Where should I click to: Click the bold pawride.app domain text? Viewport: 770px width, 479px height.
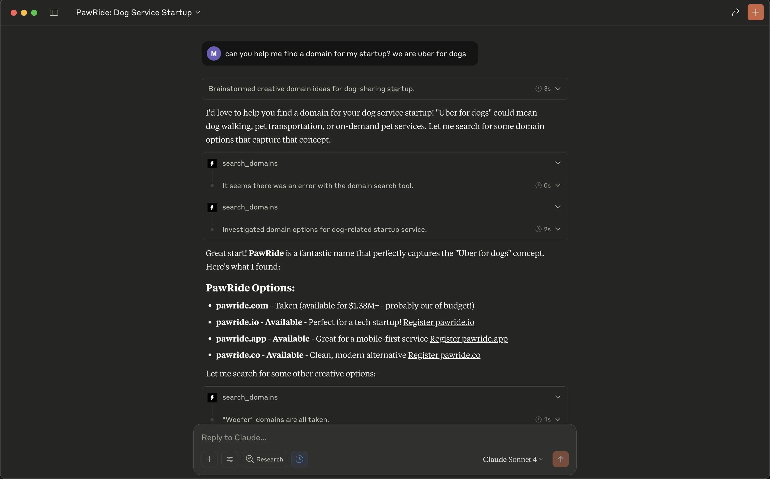coord(241,339)
